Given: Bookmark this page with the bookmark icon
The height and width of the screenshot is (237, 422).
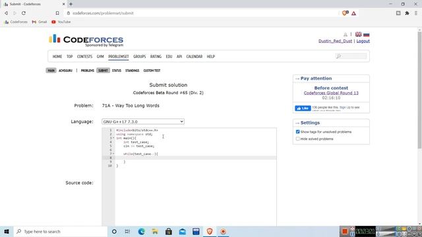Looking at the screenshot, I should pos(57,13).
